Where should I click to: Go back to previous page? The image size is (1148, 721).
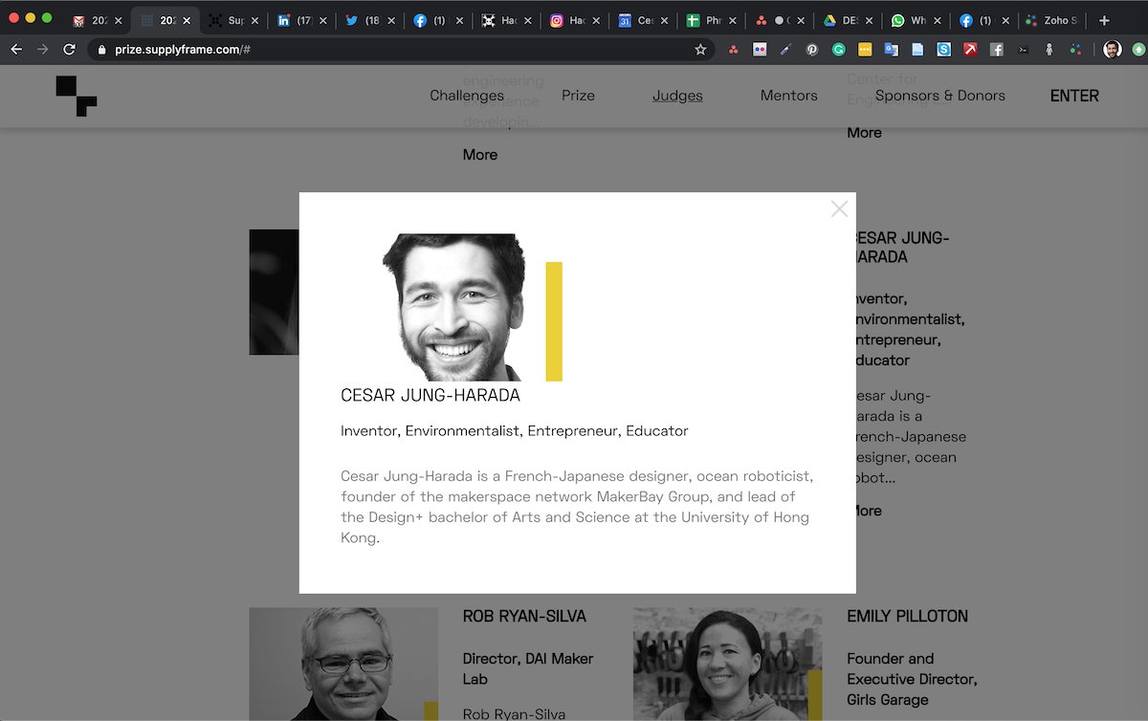point(16,50)
